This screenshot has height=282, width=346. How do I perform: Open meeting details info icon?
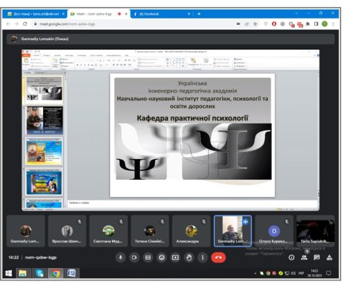coord(291,257)
